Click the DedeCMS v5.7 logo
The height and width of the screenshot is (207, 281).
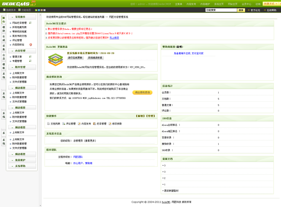coord(19,3)
